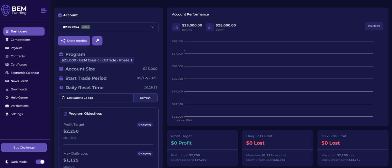Toggle the Dark Mode switch off

tap(40, 162)
